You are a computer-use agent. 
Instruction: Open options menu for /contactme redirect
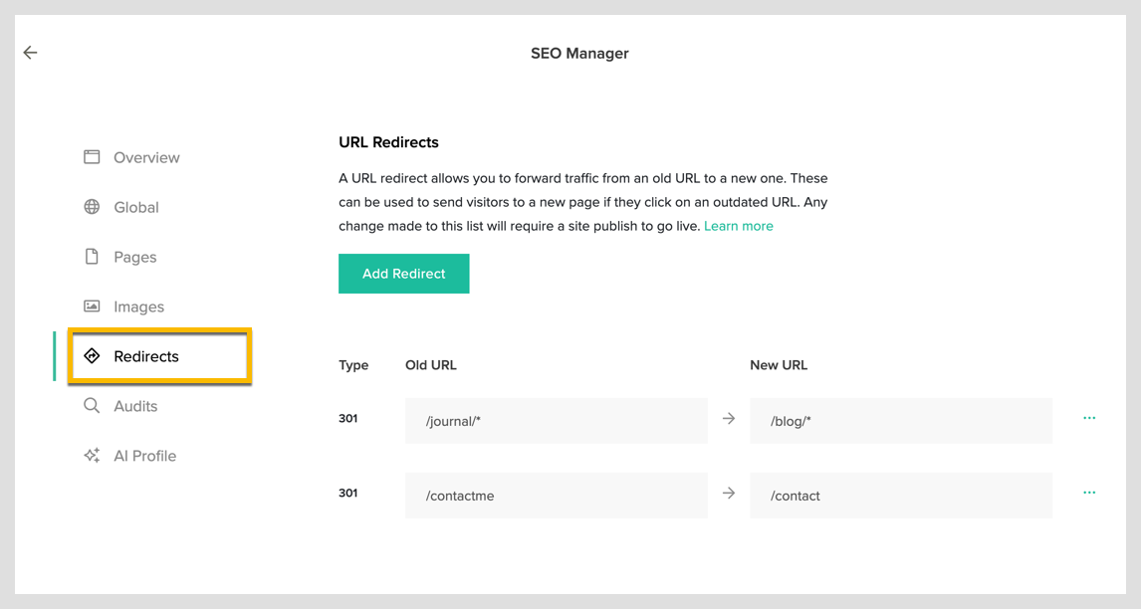[x=1089, y=494]
